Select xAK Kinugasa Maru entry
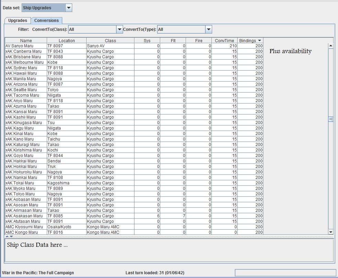338x278 pixels. [23, 122]
